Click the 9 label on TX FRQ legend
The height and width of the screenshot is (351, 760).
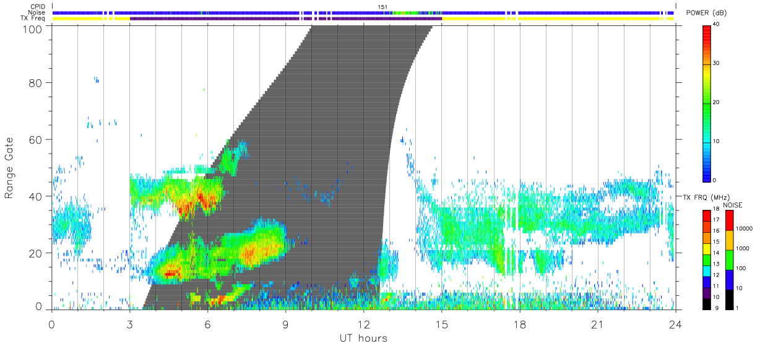point(717,308)
